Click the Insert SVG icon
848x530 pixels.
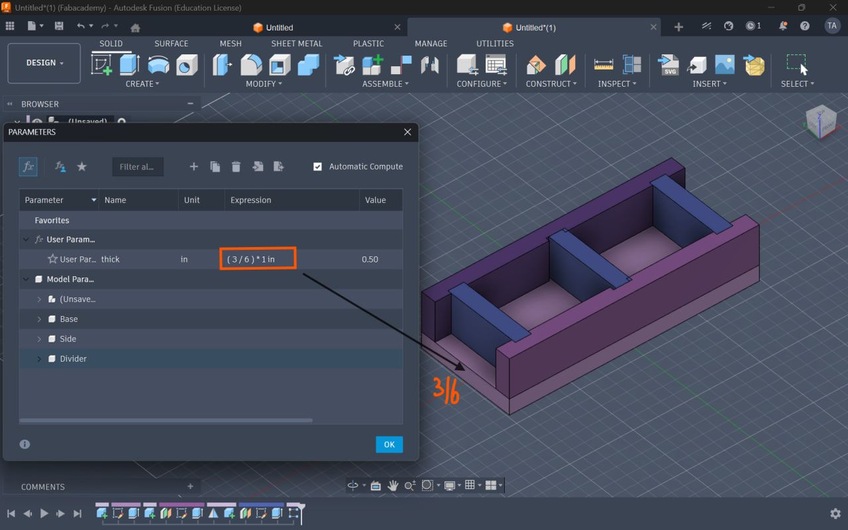click(668, 65)
